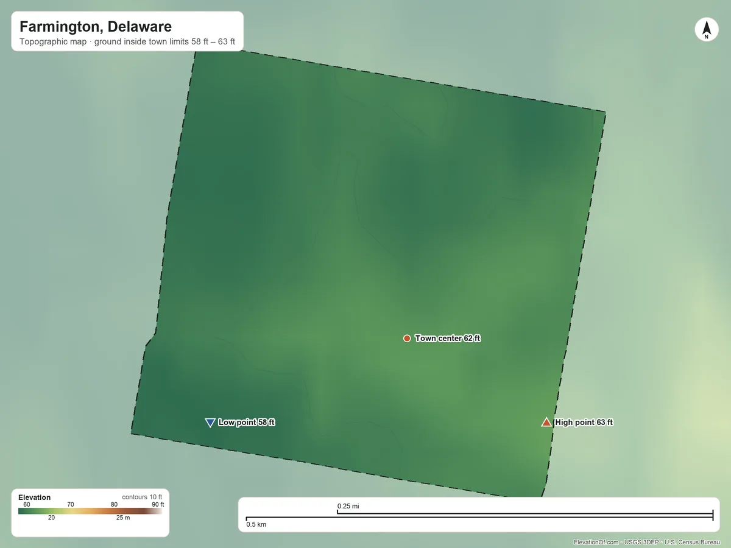Click the 'contours 10 ft' legend note
731x548 pixels.
142,497
